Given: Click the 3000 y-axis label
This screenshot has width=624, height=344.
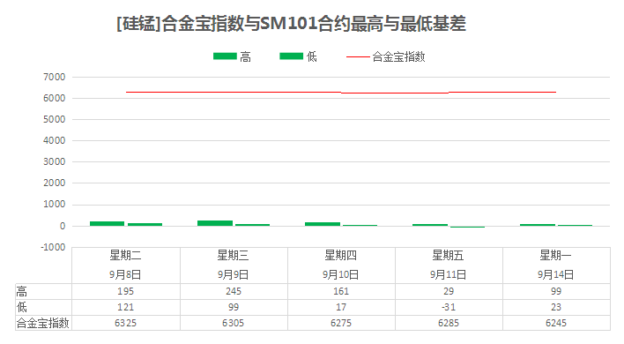Looking at the screenshot, I should click(x=54, y=161).
